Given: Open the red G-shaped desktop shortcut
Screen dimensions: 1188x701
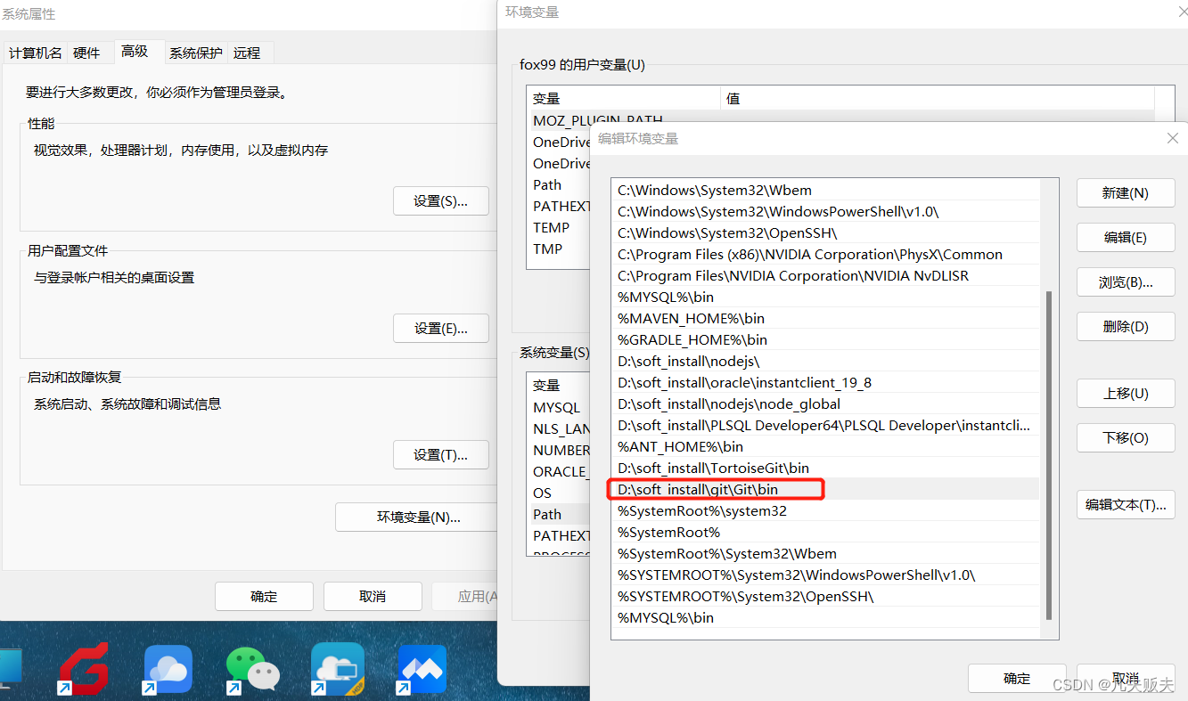Looking at the screenshot, I should 83,668.
